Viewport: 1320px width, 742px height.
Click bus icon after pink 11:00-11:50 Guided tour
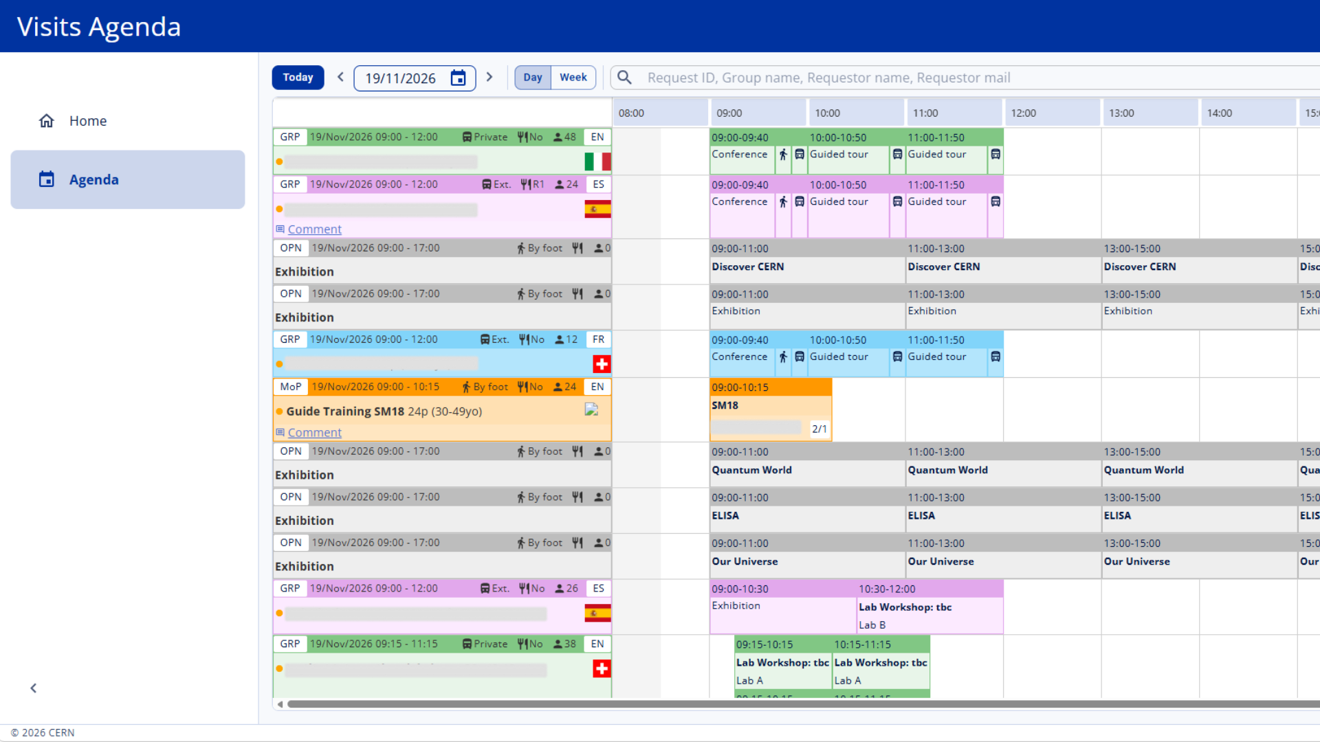click(995, 201)
